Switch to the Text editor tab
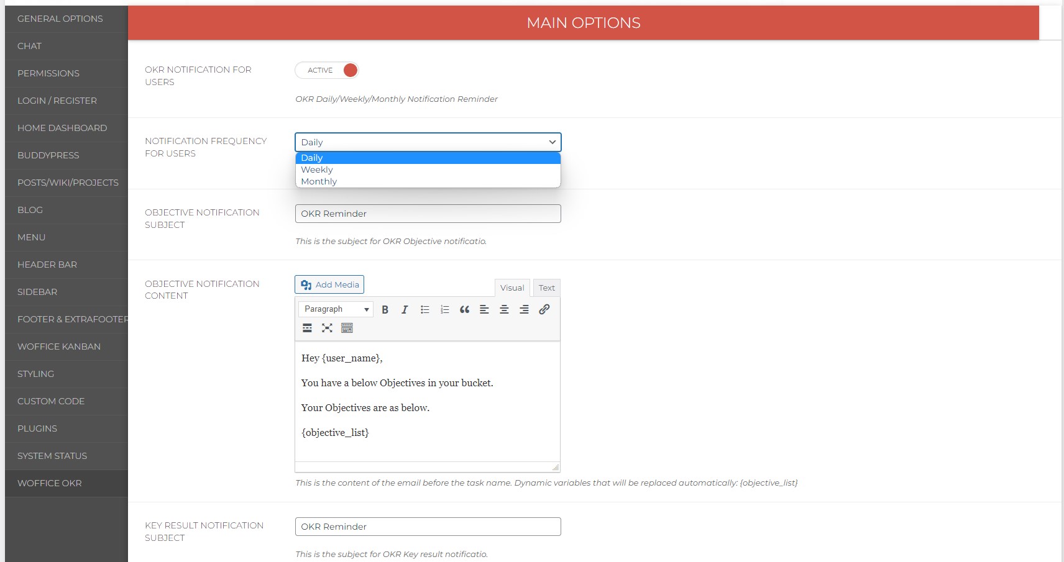The image size is (1064, 562). point(546,288)
